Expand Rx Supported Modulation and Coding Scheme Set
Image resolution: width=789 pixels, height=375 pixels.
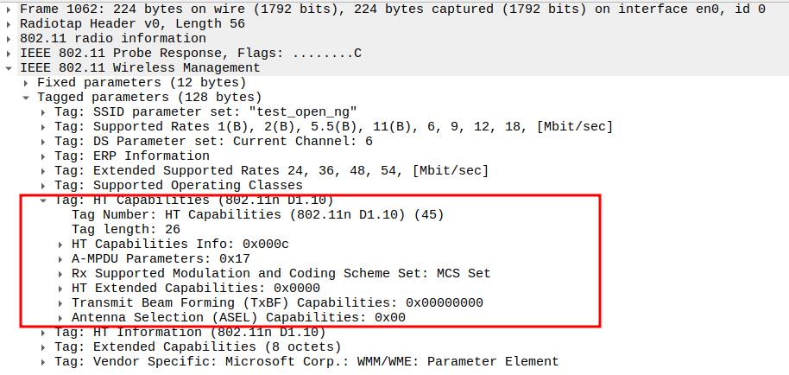[x=61, y=273]
